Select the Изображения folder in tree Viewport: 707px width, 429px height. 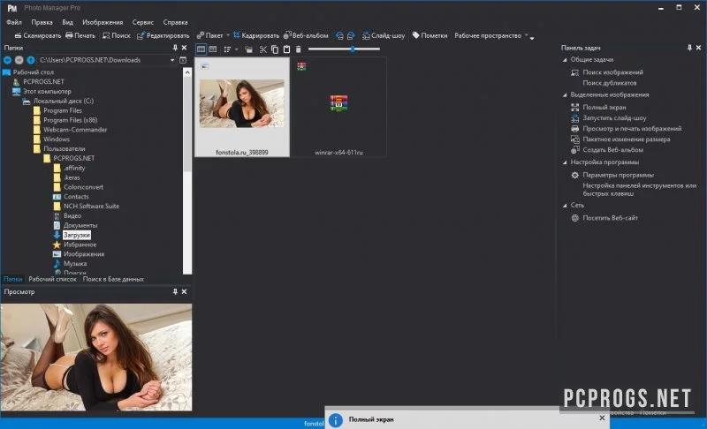click(84, 254)
